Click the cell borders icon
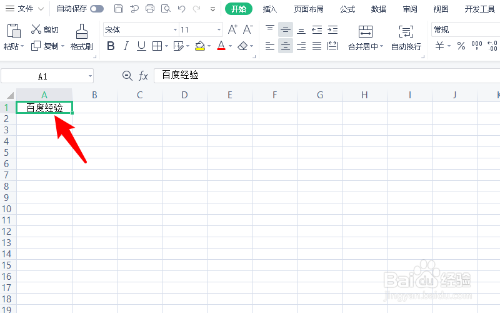Screen dimensions: 500x313 pos(157,46)
